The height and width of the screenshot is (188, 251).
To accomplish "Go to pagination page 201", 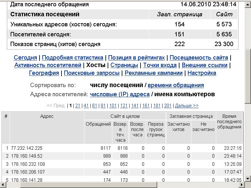I will (x=168, y=106).
